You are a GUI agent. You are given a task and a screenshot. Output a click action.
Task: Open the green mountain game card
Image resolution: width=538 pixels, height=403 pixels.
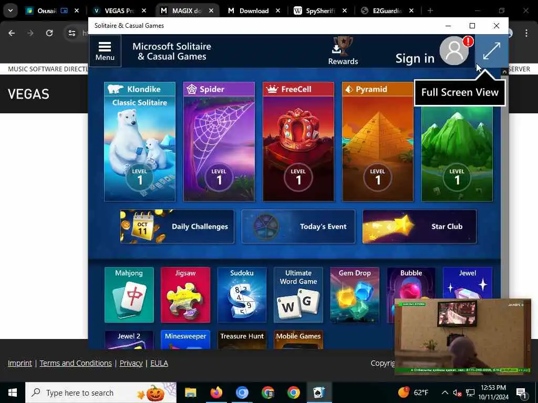coord(457,154)
